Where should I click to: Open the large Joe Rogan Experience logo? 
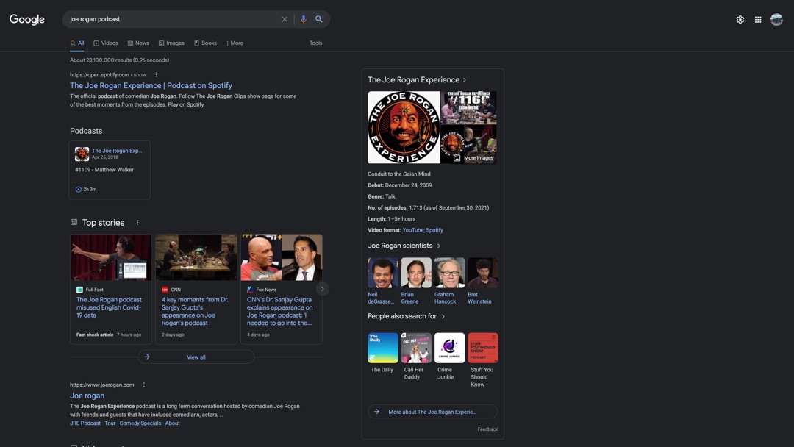point(404,127)
